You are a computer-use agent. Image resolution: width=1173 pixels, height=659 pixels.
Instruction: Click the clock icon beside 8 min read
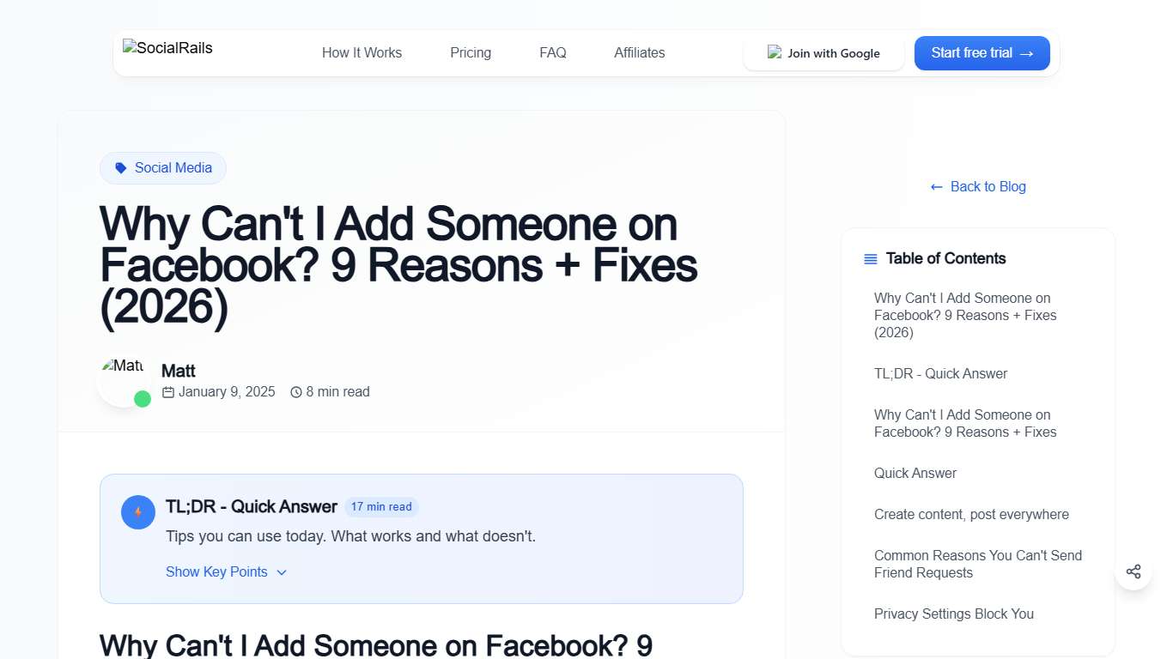tap(295, 391)
